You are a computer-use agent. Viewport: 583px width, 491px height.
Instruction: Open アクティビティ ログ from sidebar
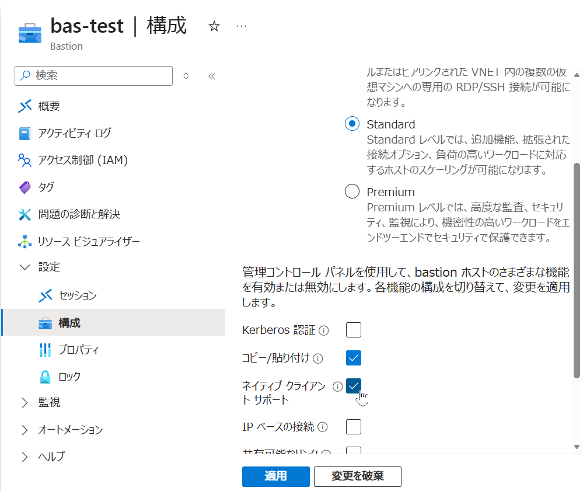(x=74, y=133)
